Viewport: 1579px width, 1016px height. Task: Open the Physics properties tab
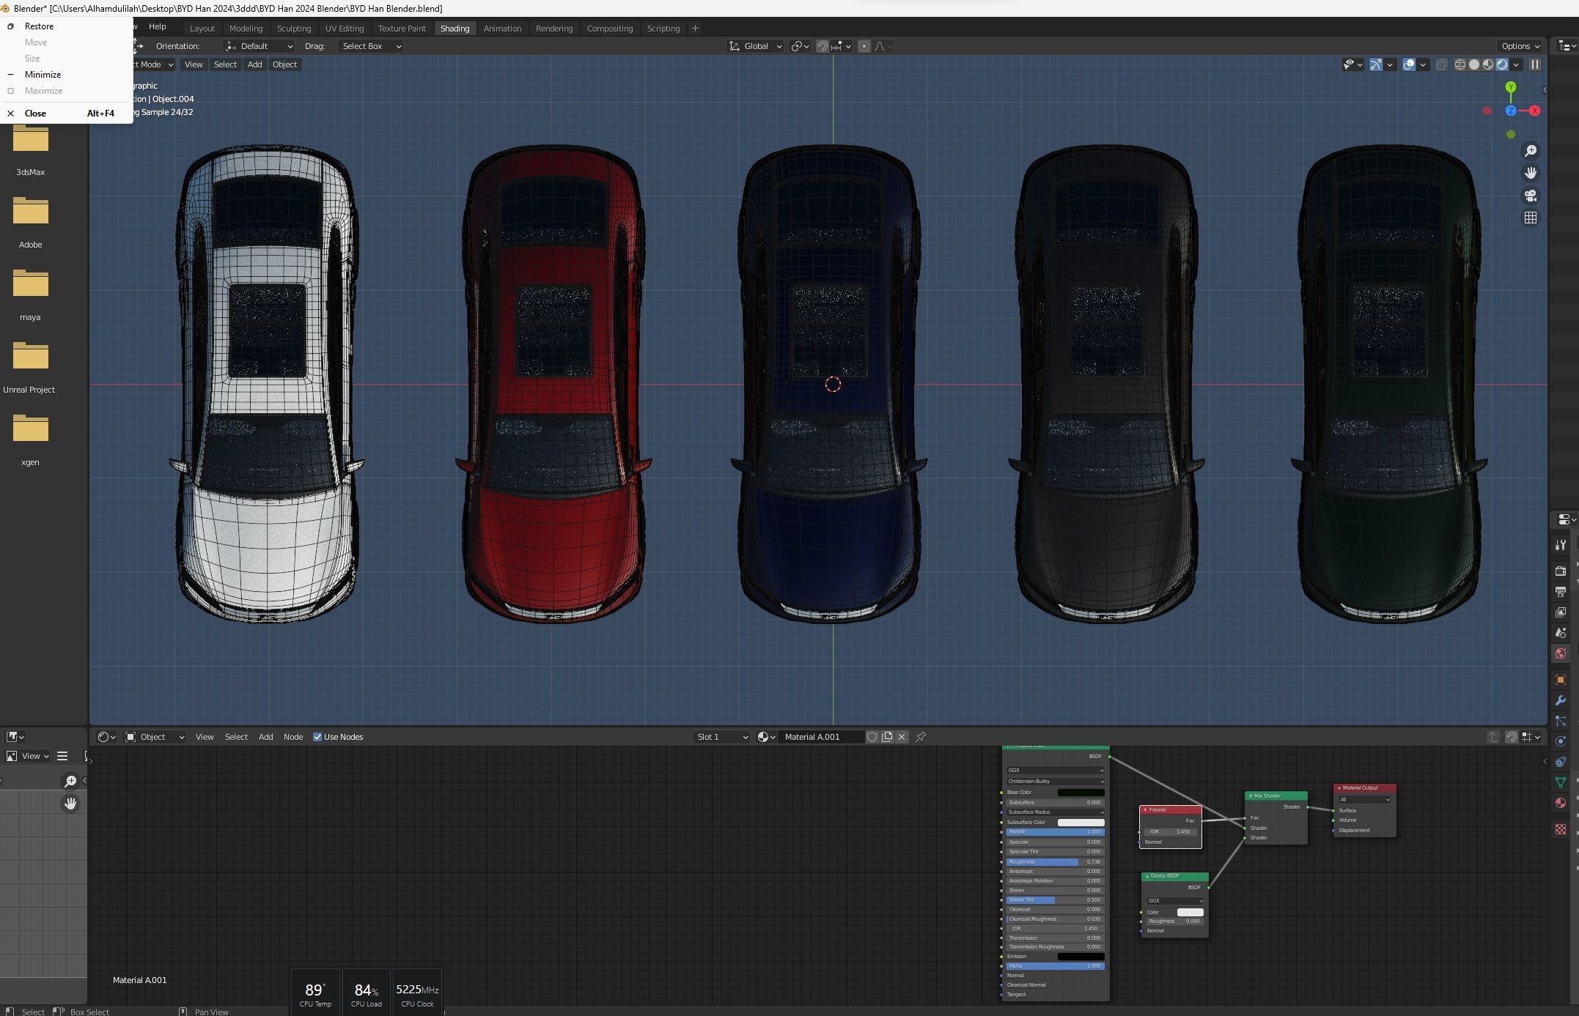coord(1560,741)
